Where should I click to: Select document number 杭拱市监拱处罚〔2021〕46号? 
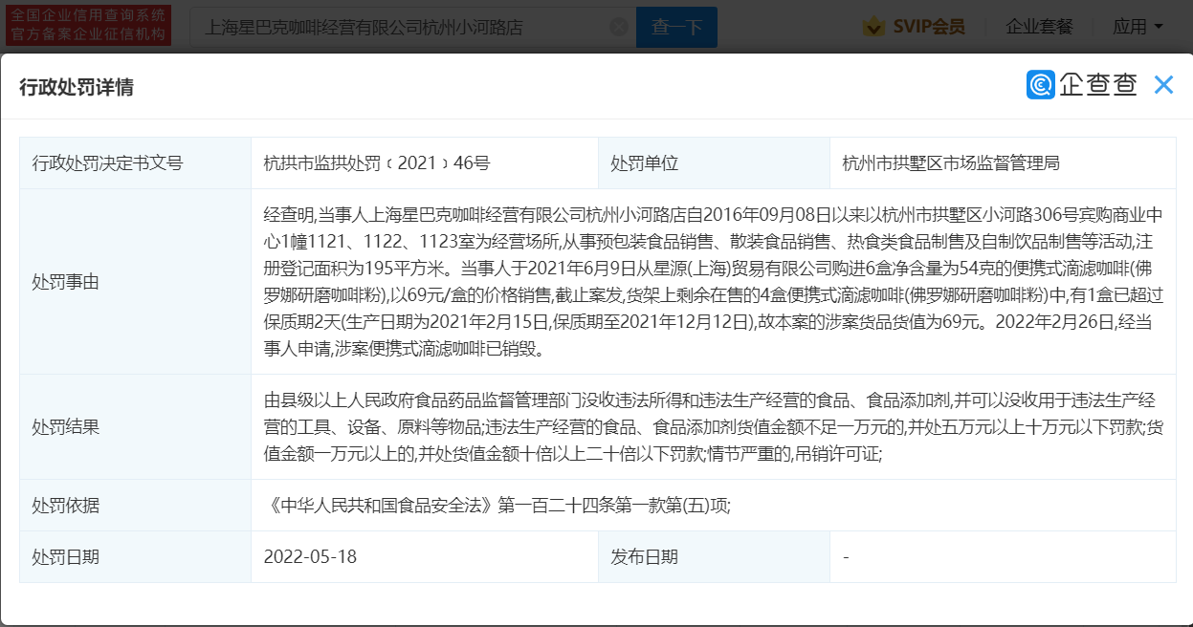click(377, 163)
